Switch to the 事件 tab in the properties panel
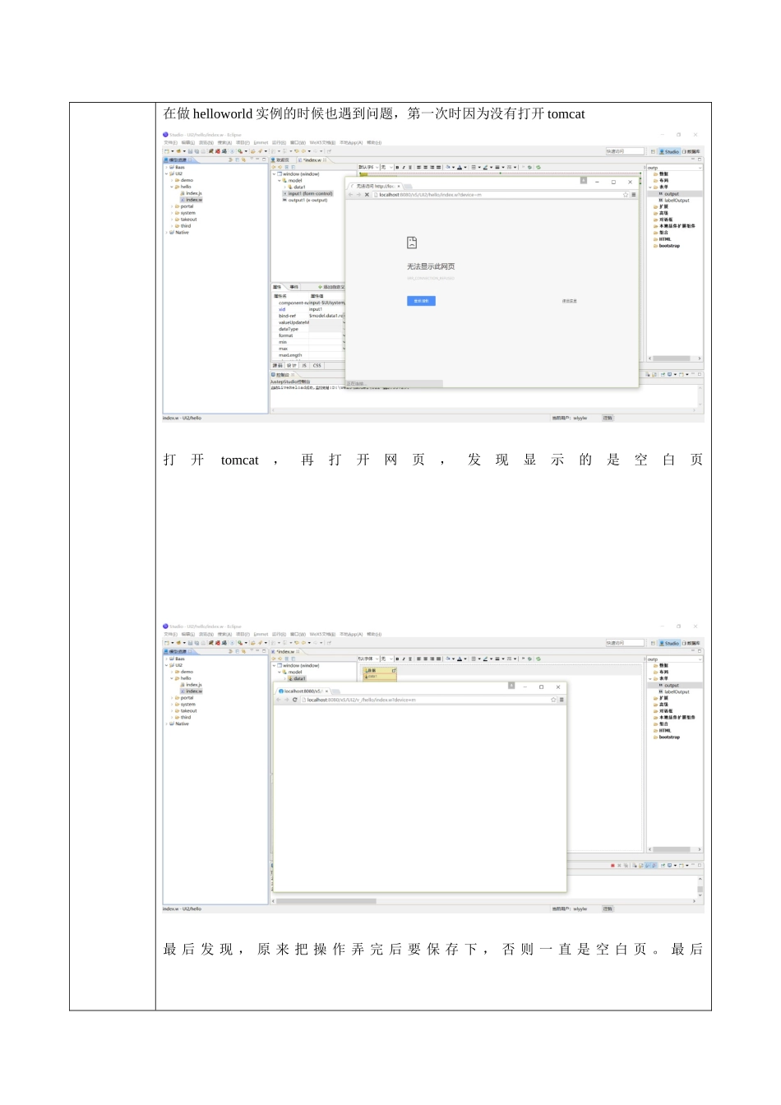Viewport: 781px width, 1105px height. pos(293,287)
